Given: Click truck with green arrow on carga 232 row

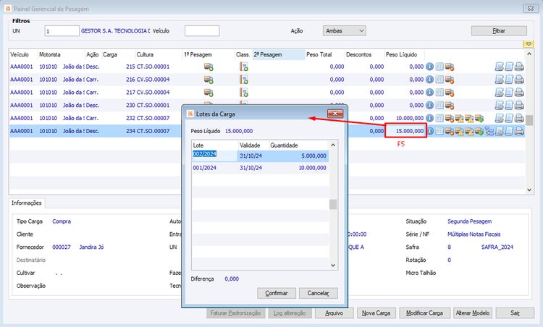Looking at the screenshot, I should 479,119.
